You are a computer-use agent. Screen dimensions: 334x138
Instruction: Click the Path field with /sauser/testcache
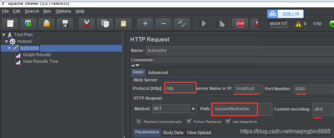click(x=242, y=109)
